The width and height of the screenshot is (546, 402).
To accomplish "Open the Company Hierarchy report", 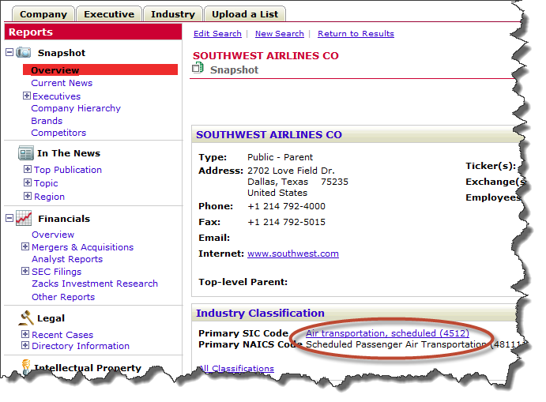I will tap(76, 108).
